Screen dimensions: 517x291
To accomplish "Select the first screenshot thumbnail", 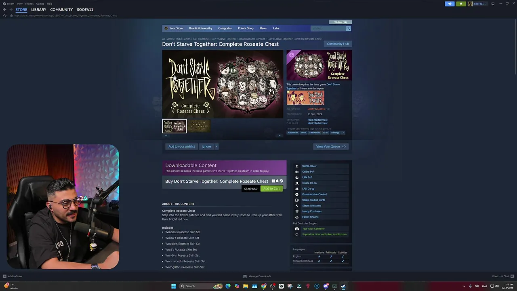I will pos(174,126).
